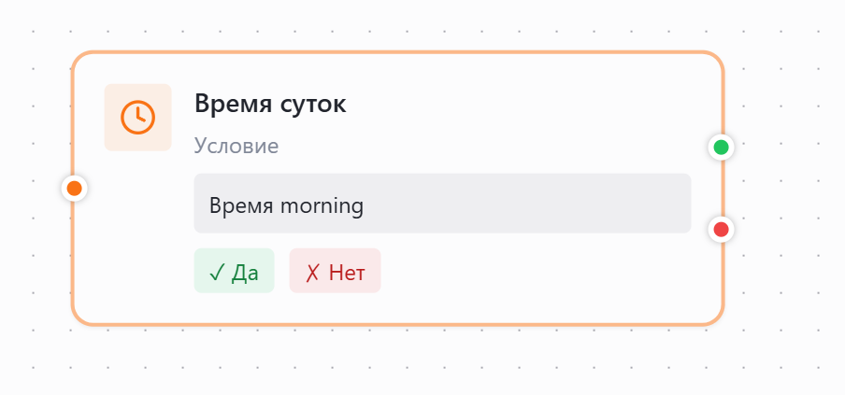The width and height of the screenshot is (845, 395).
Task: Click the orange clock icon
Action: coord(137,117)
